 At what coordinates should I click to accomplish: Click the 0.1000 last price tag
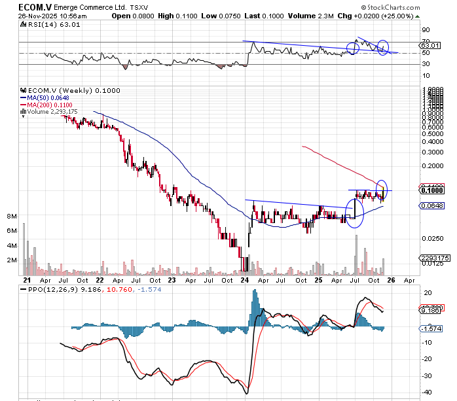point(431,190)
